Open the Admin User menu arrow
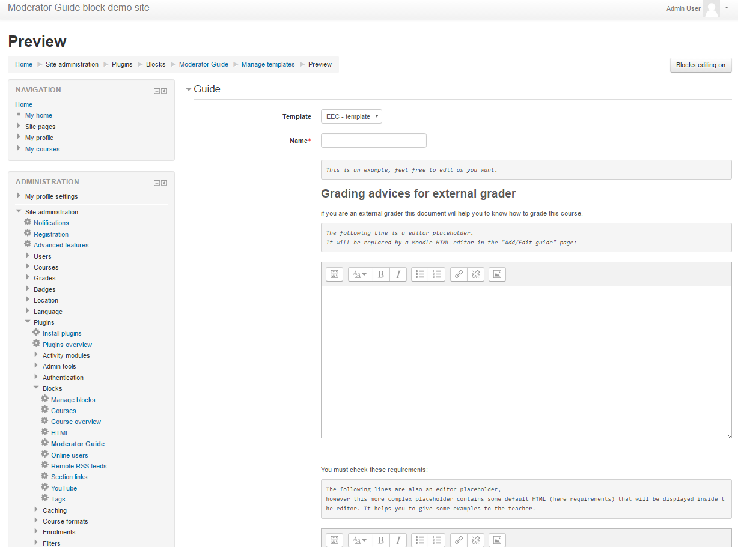This screenshot has width=738, height=547. pos(727,8)
